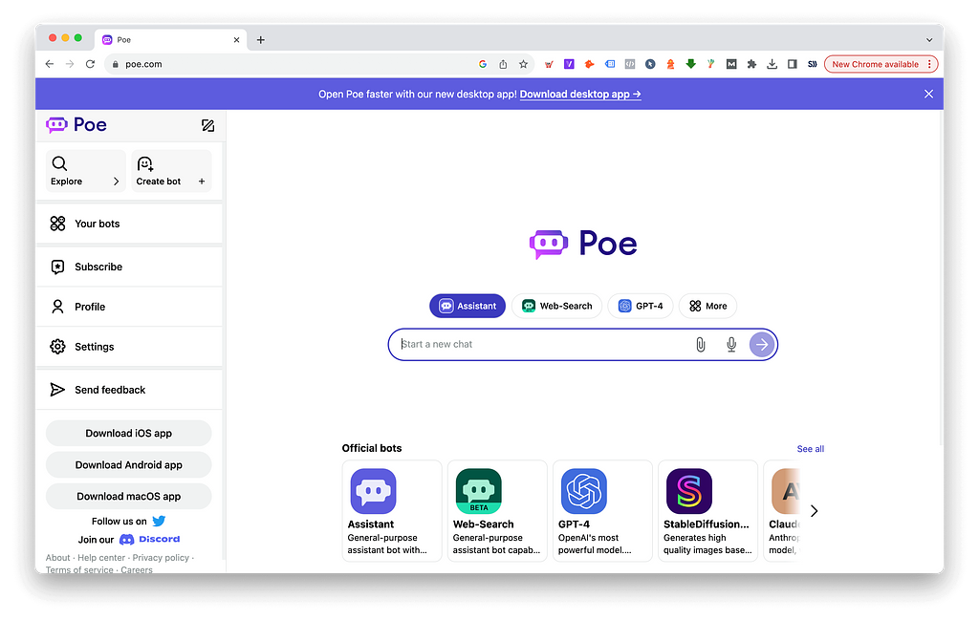
Task: Click the Download desktop app link
Action: click(x=580, y=95)
